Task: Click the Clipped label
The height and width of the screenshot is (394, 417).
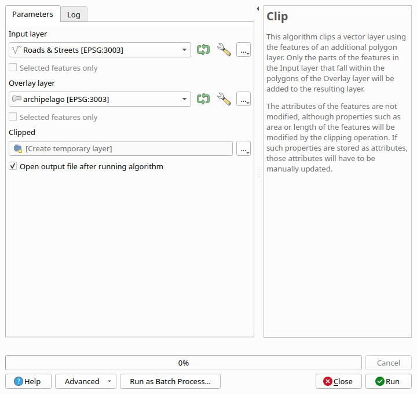Action: click(x=22, y=133)
